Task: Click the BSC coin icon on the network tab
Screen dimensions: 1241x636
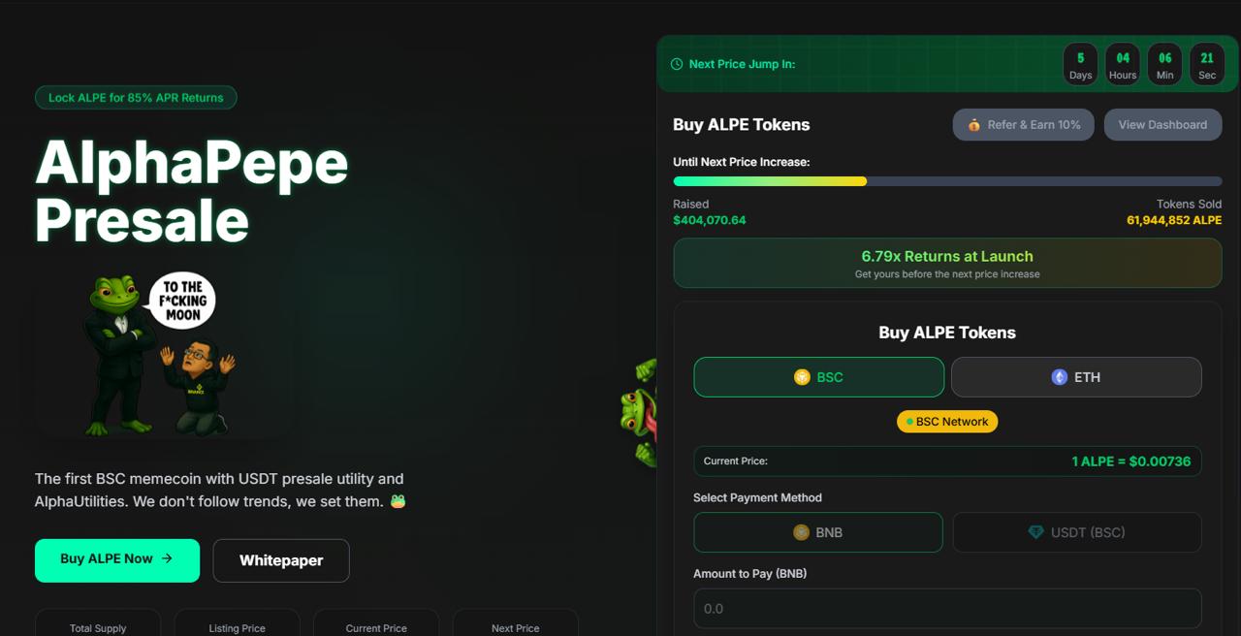Action: click(802, 377)
